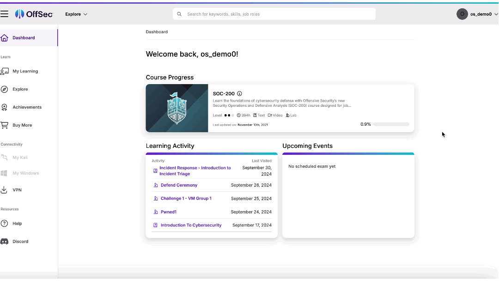Click the Defend Ceremony lab icon
This screenshot has width=499, height=281.
coord(156,185)
